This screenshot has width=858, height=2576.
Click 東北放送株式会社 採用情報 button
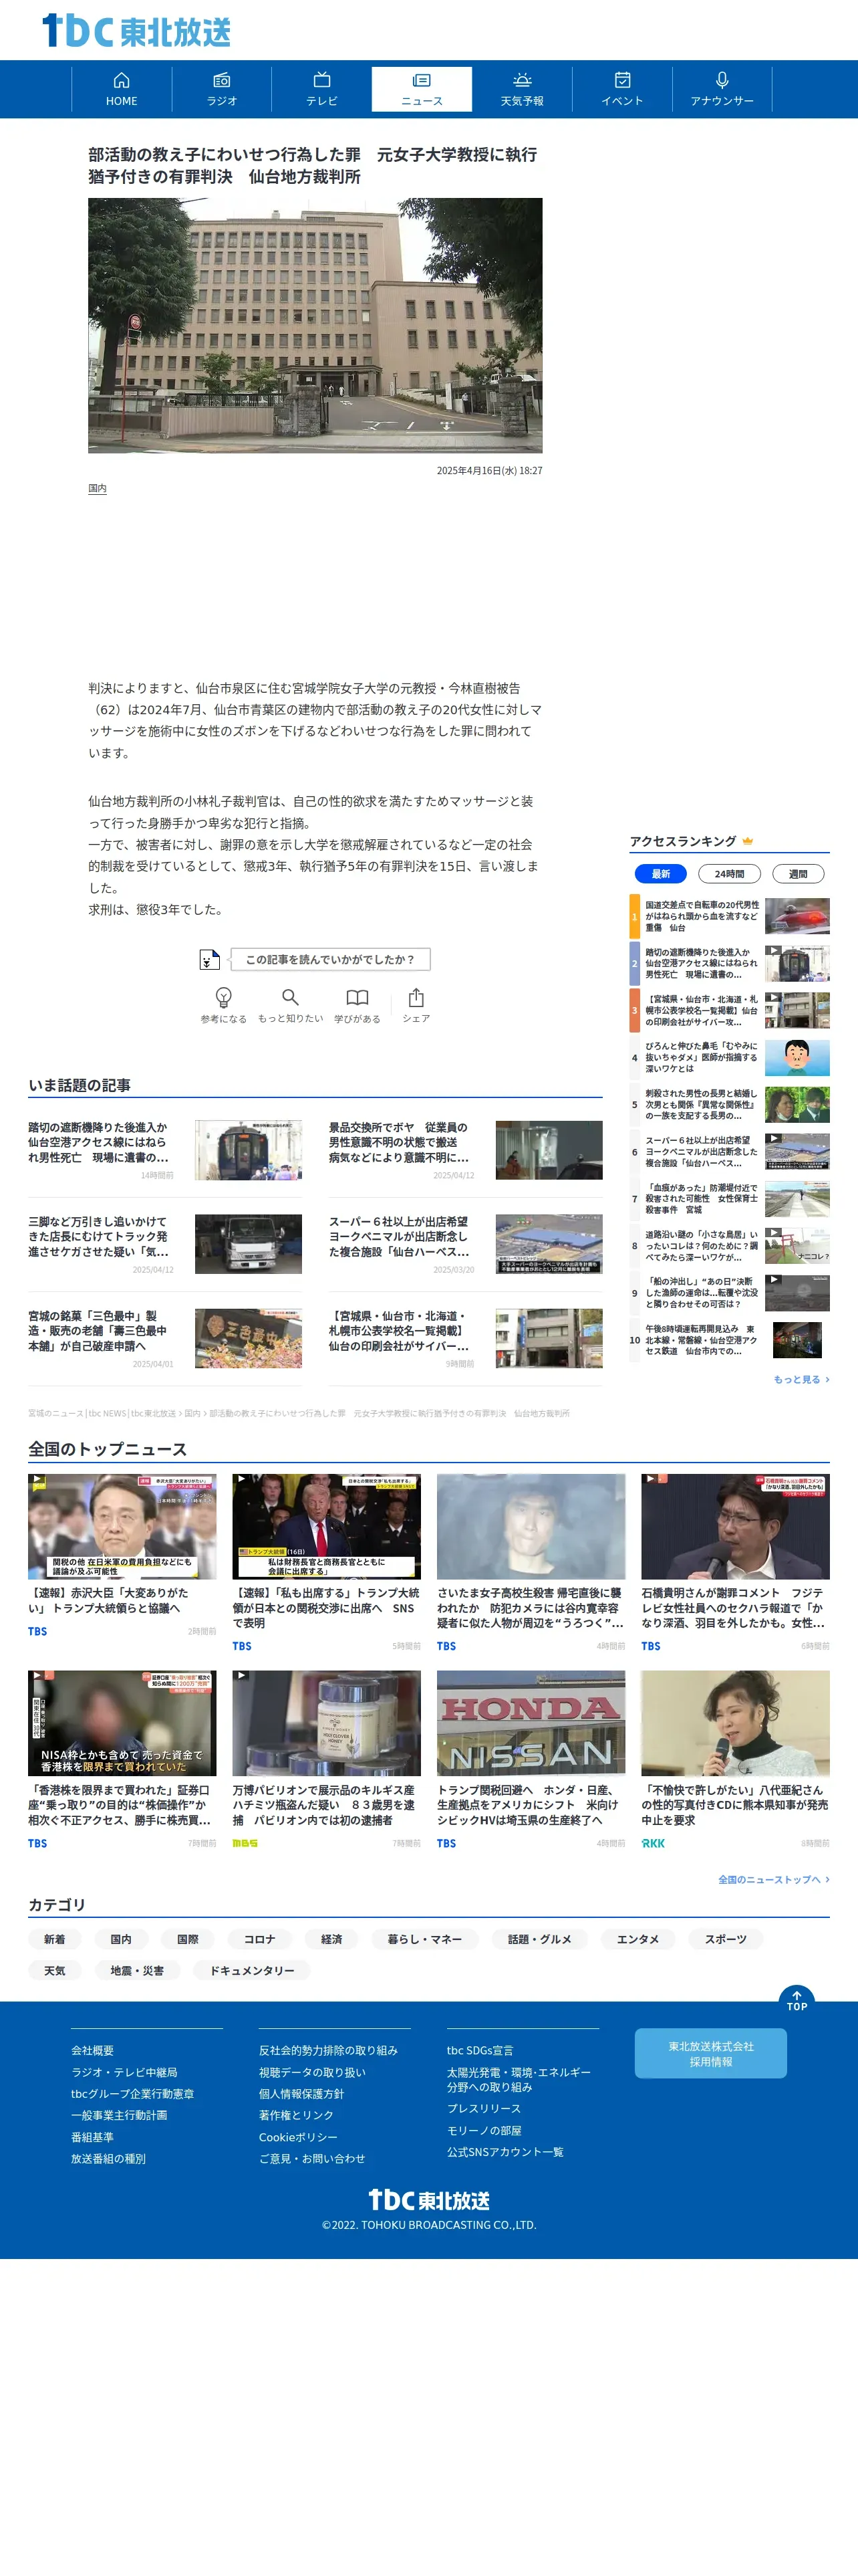click(710, 2054)
